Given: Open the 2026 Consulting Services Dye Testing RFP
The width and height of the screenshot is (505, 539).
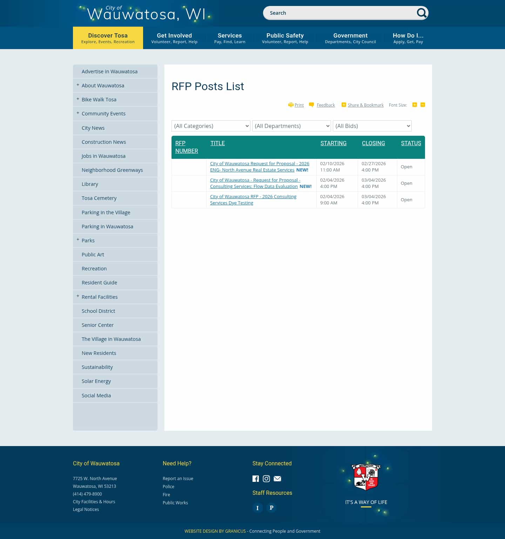Looking at the screenshot, I should point(253,200).
